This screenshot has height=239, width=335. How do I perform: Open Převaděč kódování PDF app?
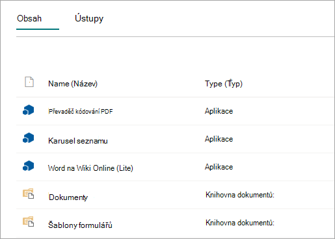tap(81, 112)
